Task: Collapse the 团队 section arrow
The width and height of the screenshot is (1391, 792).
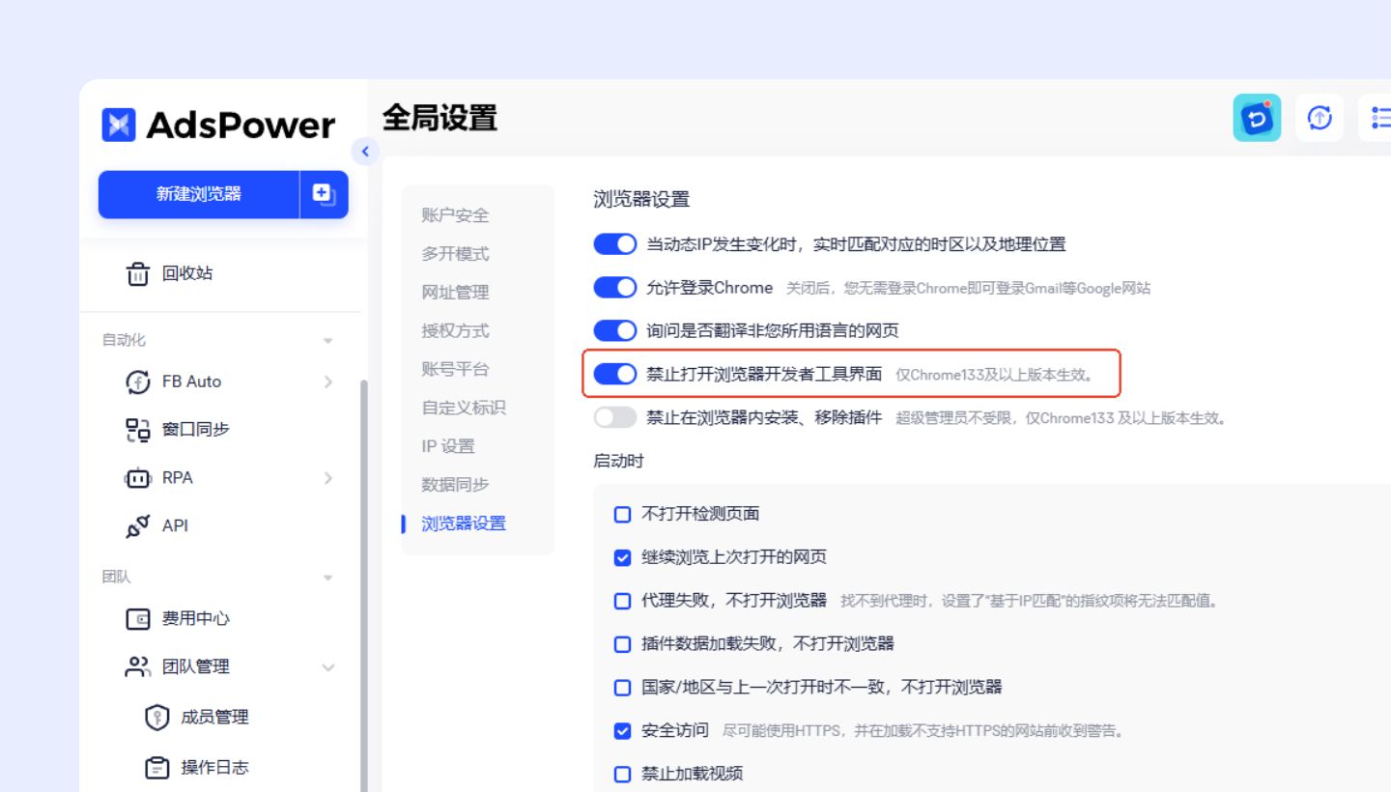Action: 327,578
